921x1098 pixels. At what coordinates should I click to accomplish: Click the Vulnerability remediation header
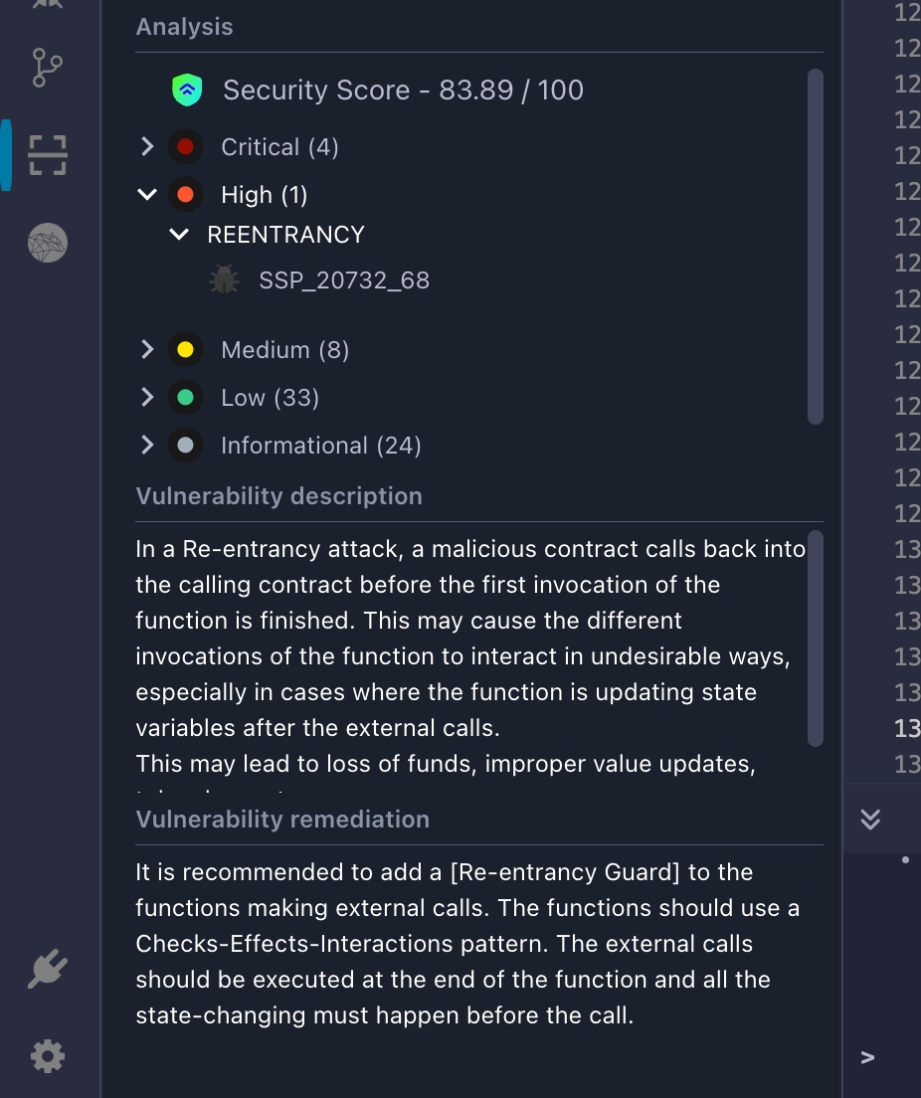[282, 820]
